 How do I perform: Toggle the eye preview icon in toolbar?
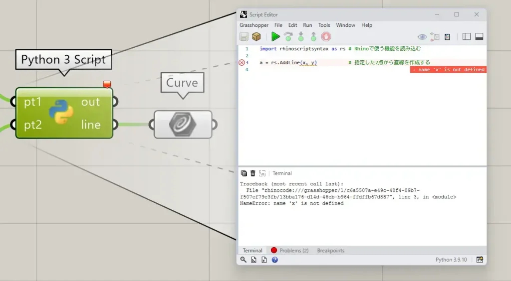422,36
